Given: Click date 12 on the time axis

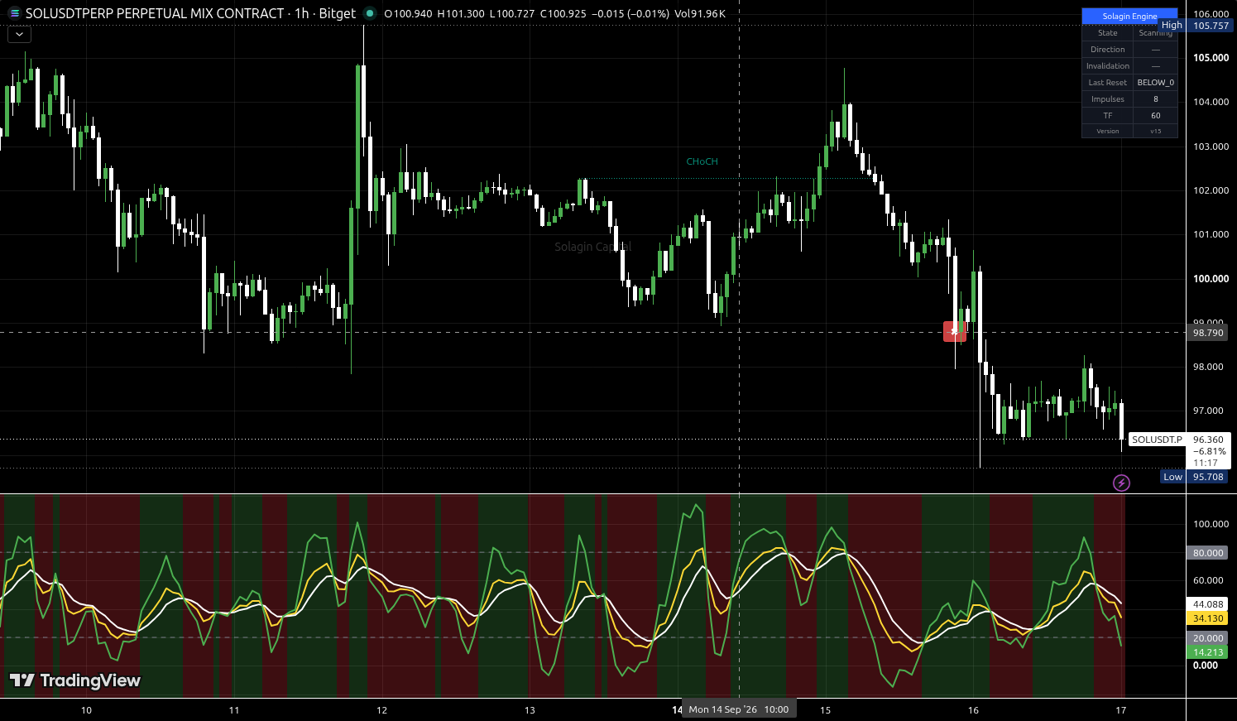Looking at the screenshot, I should (x=382, y=710).
